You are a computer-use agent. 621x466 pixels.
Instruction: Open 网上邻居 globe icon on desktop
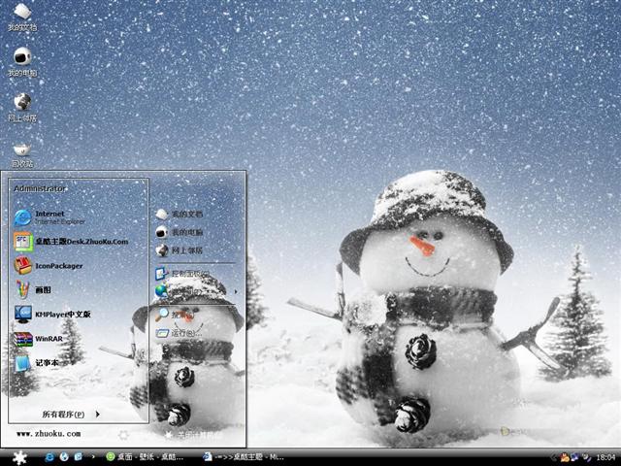coord(22,107)
